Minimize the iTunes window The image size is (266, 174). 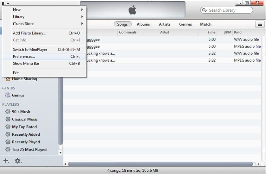[239, 3]
